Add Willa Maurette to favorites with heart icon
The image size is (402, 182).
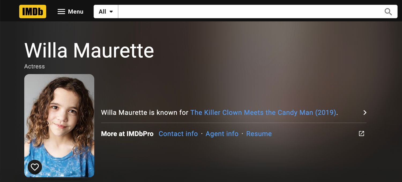point(35,167)
